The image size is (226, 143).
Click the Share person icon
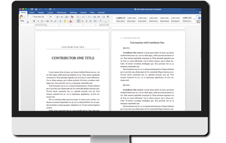coord(200,12)
